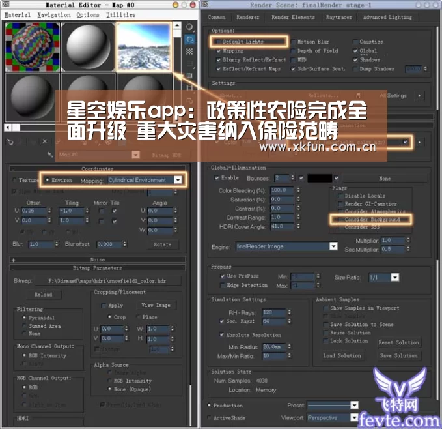Click arrow button next to the hdr map slot
Viewport: 442px width, 429px height.
click(419, 142)
